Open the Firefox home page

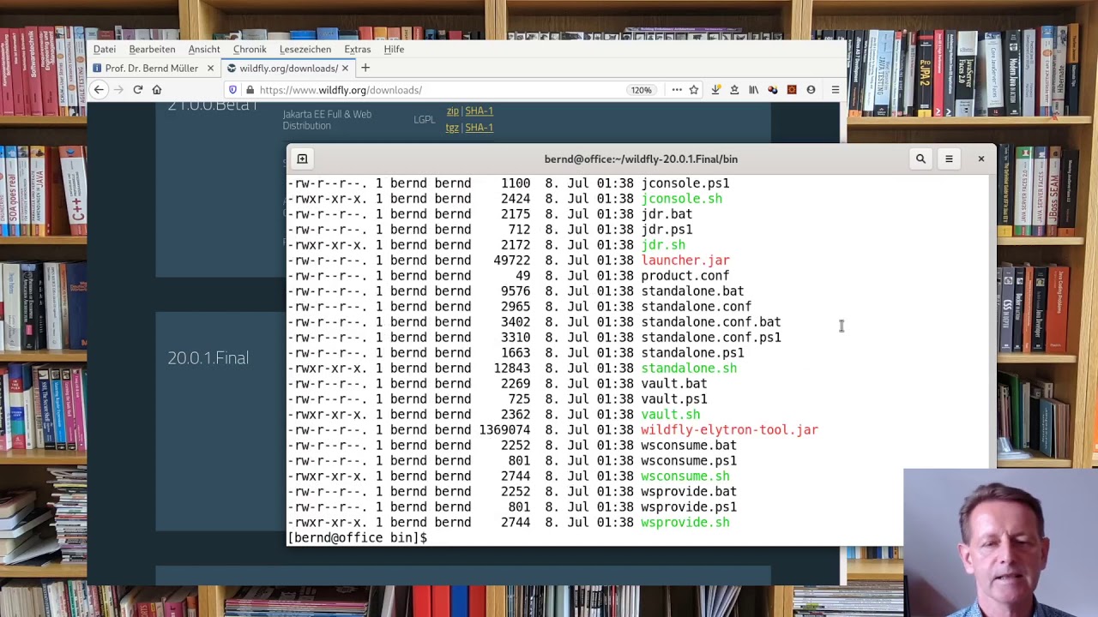tap(156, 90)
